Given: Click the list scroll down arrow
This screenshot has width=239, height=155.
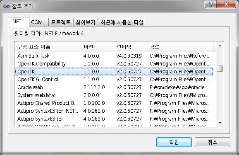Looking at the screenshot, I should (220, 123).
